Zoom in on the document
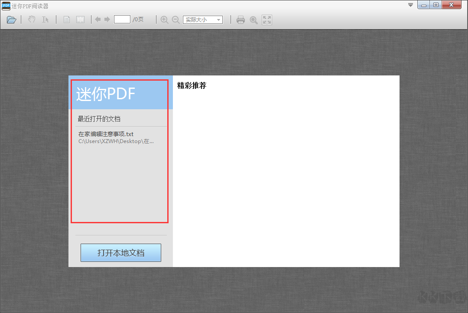 coord(164,19)
